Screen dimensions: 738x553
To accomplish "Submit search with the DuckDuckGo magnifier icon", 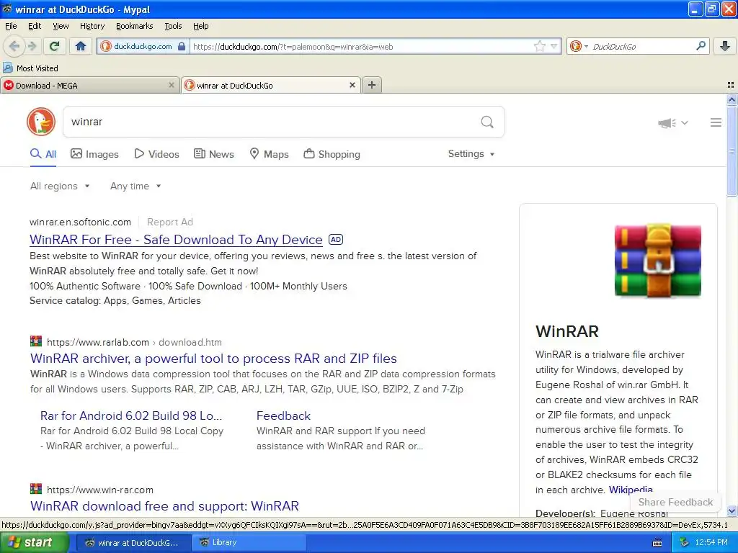I will 487,122.
